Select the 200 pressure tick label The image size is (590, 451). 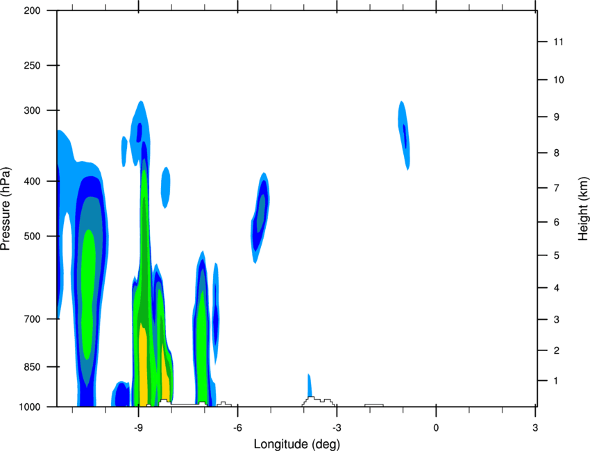32,10
